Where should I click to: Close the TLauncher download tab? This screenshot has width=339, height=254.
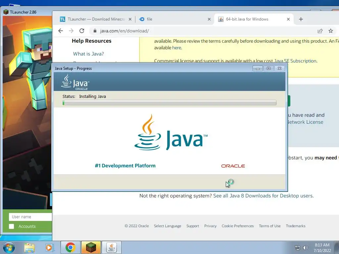130,19
